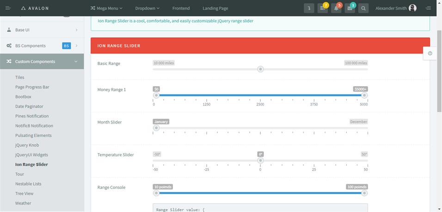Open the Dropdown menu in the top bar
442x212 pixels.
click(x=147, y=8)
